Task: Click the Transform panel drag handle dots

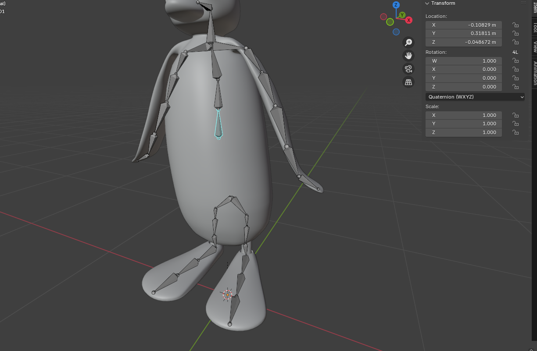Action: 523,3
